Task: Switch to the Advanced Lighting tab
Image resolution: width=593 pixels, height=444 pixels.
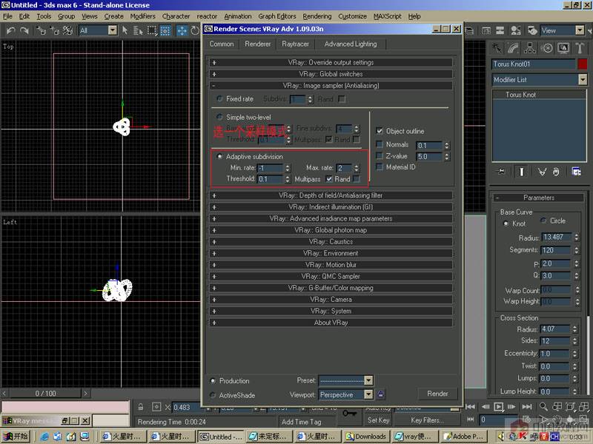Action: pos(351,44)
